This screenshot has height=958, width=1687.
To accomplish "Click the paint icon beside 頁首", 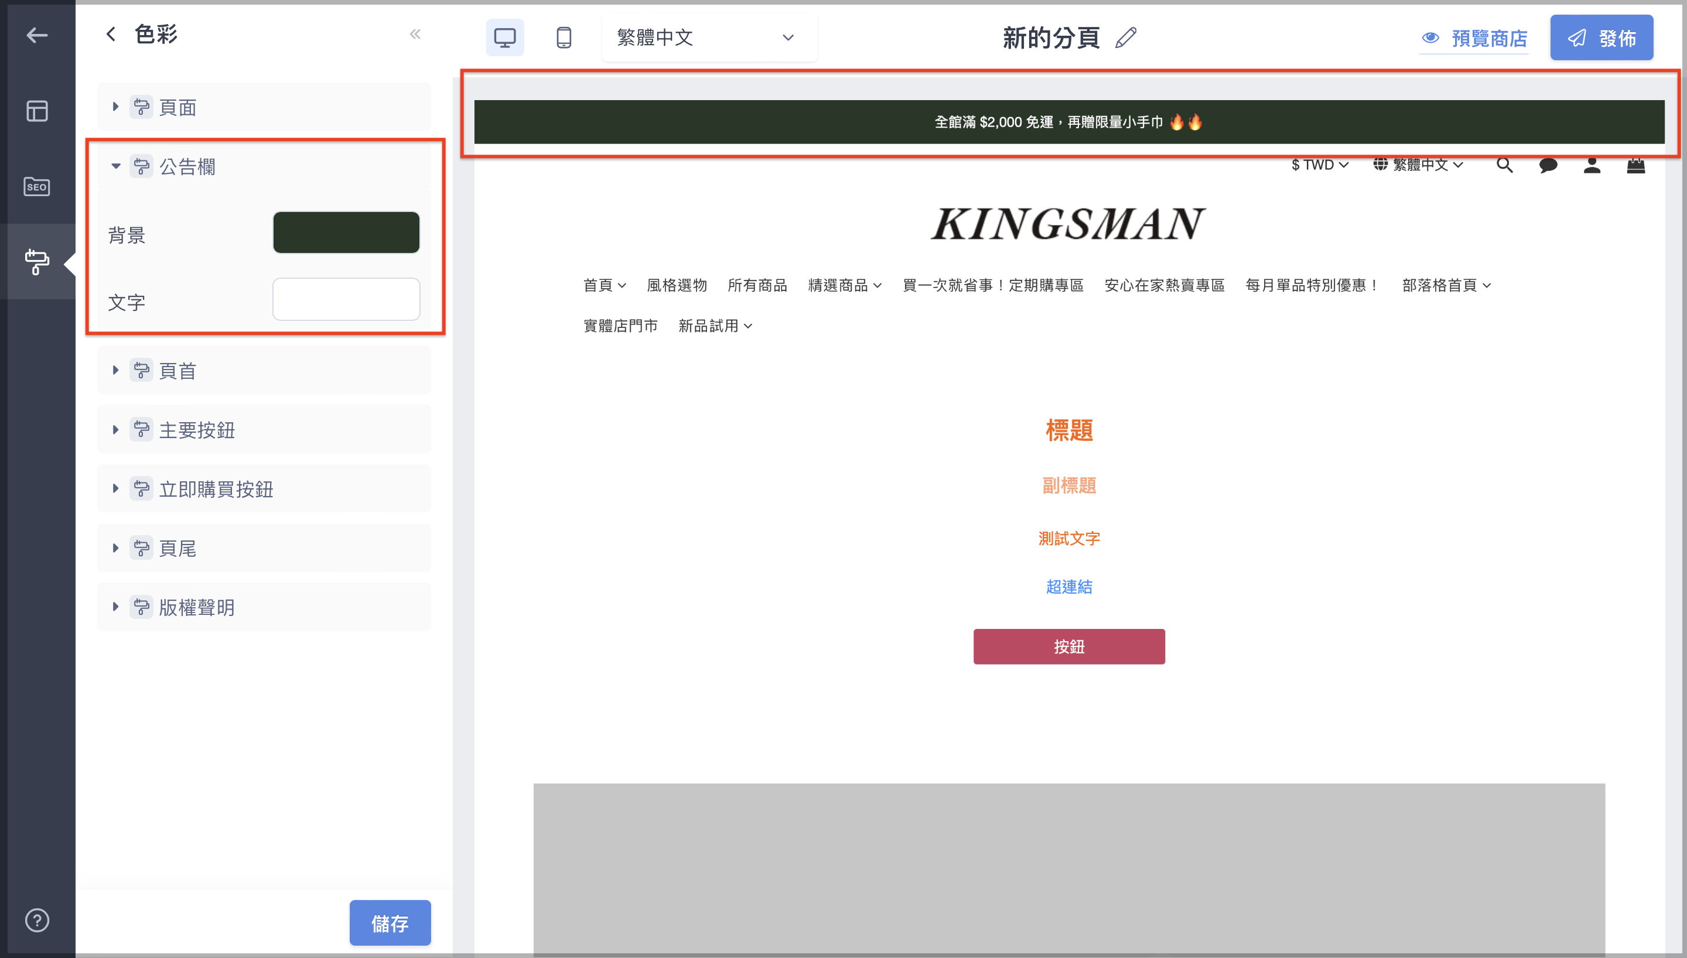I will [x=141, y=369].
